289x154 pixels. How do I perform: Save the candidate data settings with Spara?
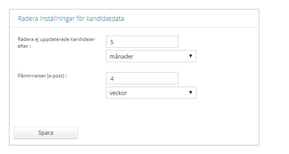pyautogui.click(x=46, y=133)
